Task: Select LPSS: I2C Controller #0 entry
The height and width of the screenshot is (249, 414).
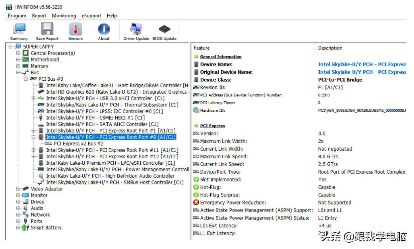Action: click(x=104, y=111)
